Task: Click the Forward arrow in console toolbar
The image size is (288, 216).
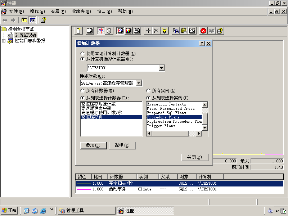Action: [x=13, y=20]
